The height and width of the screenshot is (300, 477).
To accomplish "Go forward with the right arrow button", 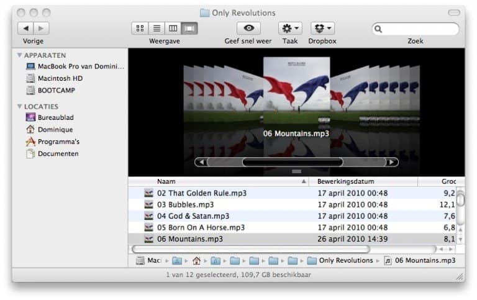I will (x=41, y=29).
